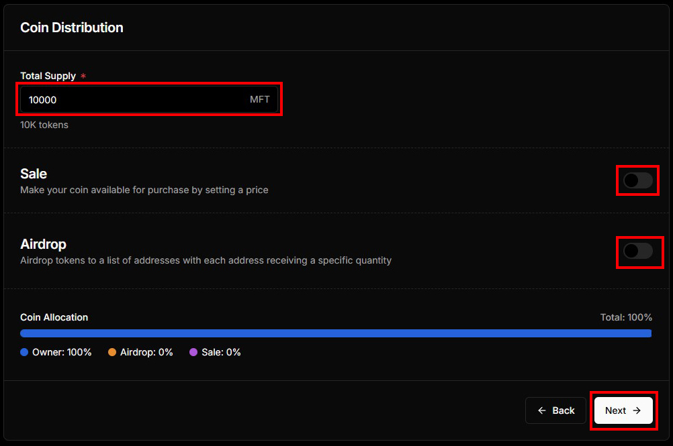Click the Next button

[623, 410]
